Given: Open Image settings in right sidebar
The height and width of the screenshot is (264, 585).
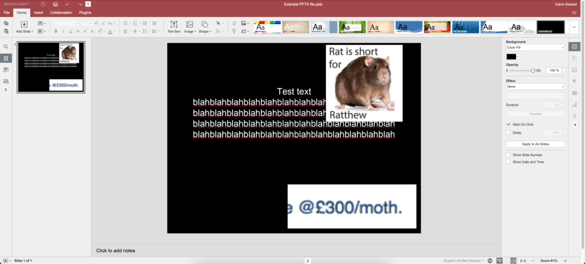Looking at the screenshot, I should 575,70.
